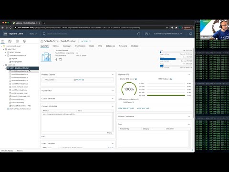This screenshot has width=229, height=172.
Task: Click the Memory usage bar
Action: (x=176, y=59)
